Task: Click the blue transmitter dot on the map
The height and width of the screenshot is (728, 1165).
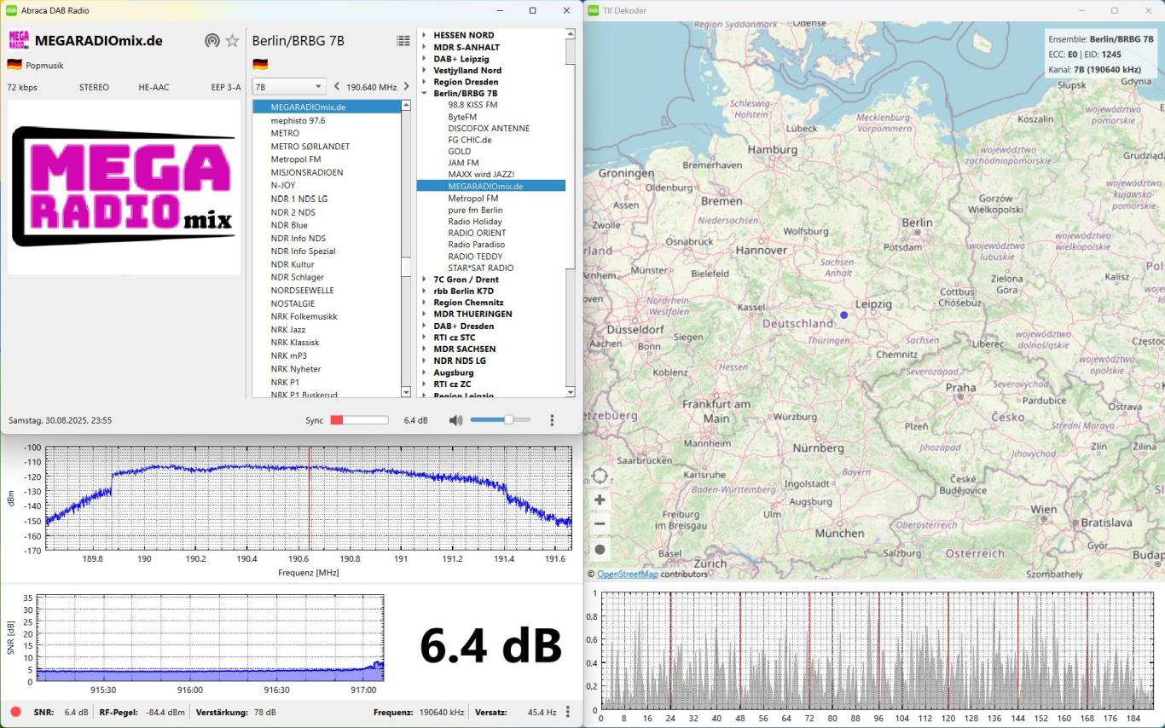Action: [x=844, y=315]
